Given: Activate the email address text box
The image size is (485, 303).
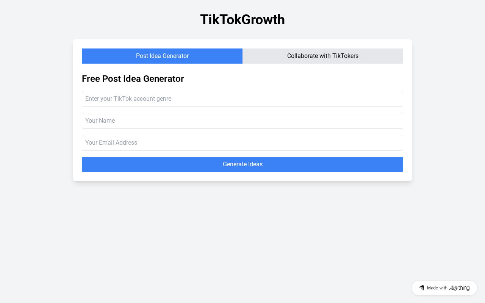Looking at the screenshot, I should click(242, 143).
